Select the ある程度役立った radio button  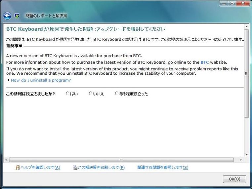(x=116, y=93)
